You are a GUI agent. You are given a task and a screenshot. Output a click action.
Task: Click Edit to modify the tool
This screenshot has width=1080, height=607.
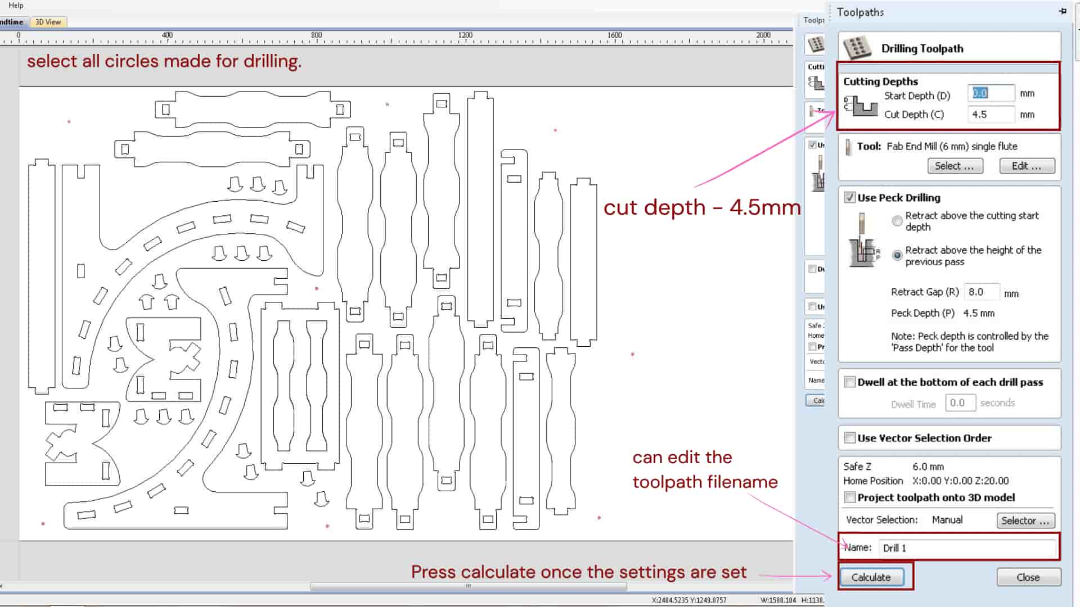pos(1027,166)
